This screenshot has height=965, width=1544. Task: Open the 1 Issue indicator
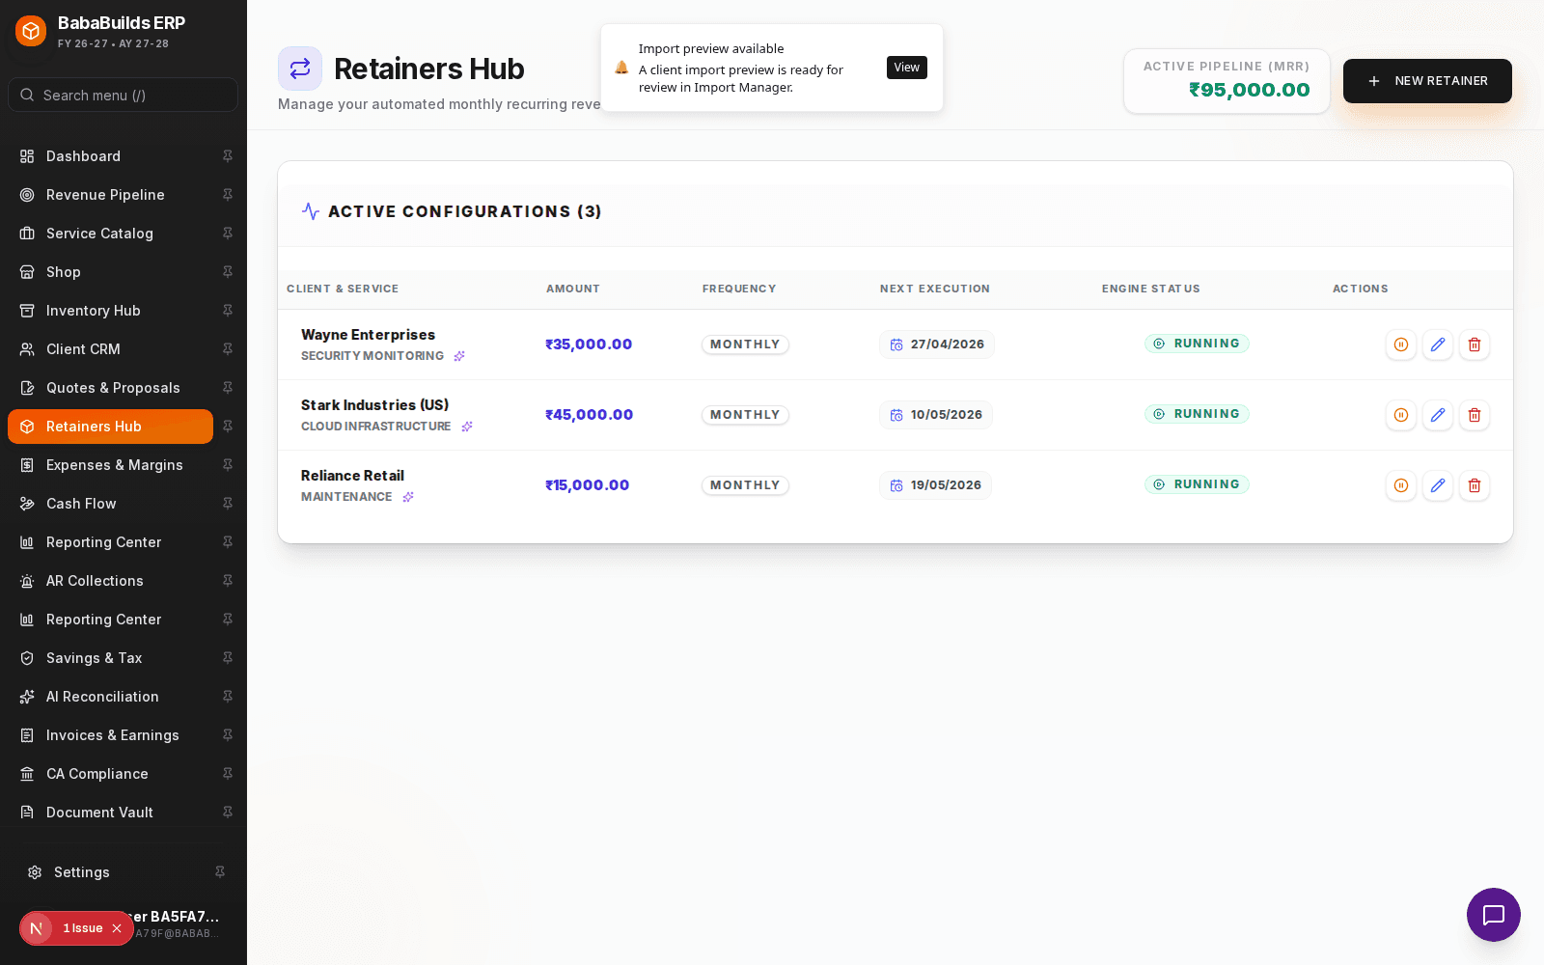coord(83,928)
